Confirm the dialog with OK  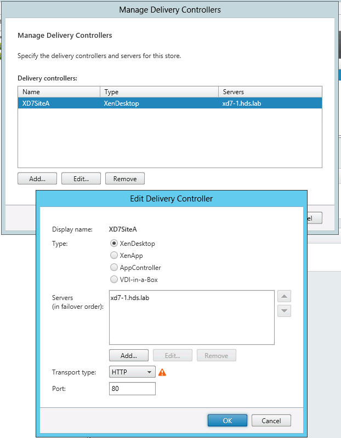tap(227, 420)
